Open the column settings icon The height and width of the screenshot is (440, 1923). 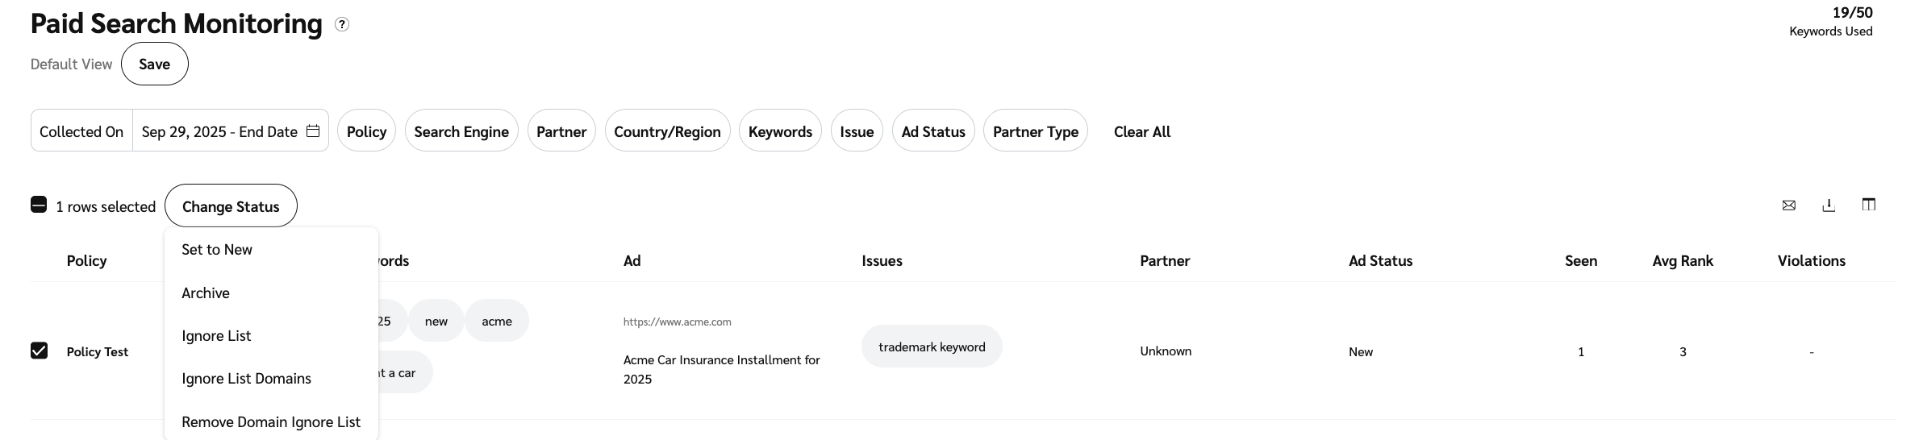coord(1868,205)
